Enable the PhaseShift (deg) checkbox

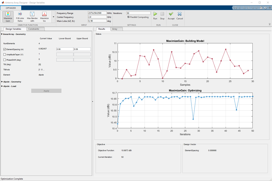pos(4,60)
